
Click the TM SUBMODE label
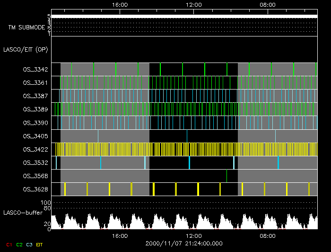coord(26,27)
